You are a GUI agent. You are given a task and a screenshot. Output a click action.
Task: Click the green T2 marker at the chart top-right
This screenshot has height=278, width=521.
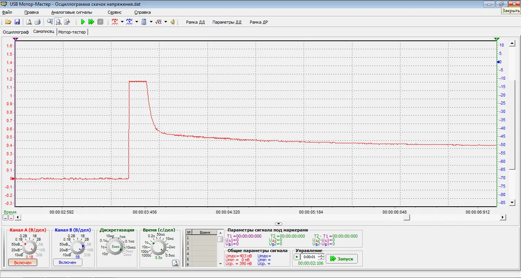pyautogui.click(x=496, y=39)
